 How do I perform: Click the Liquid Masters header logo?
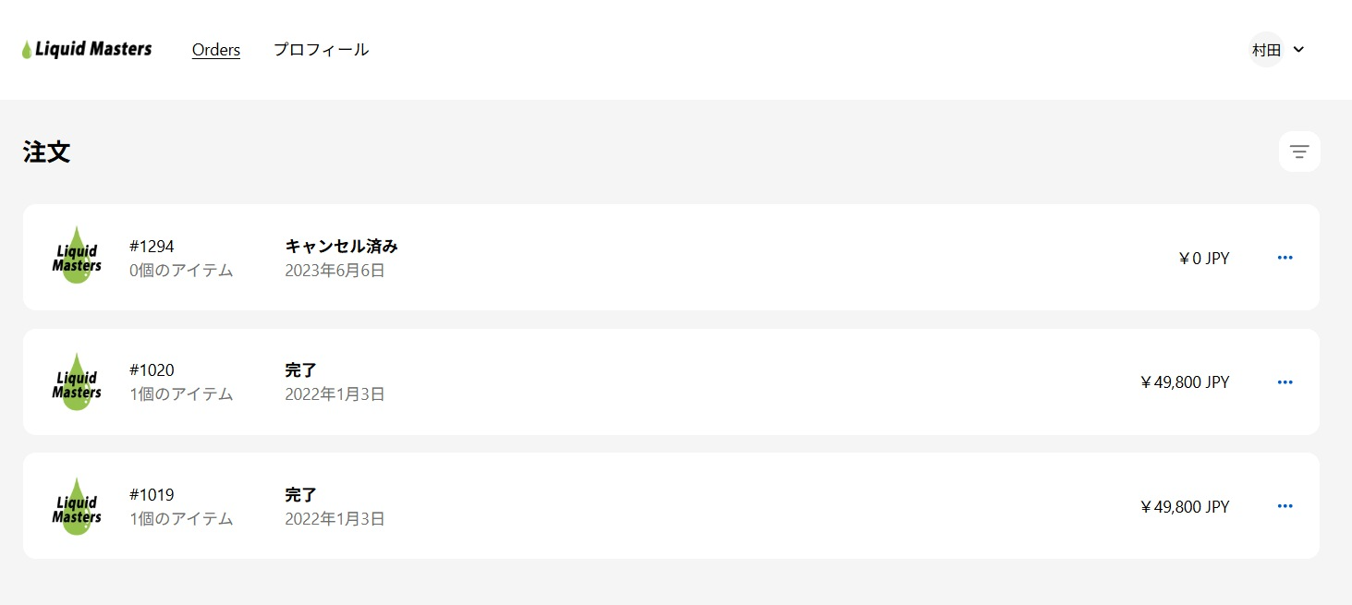point(87,50)
